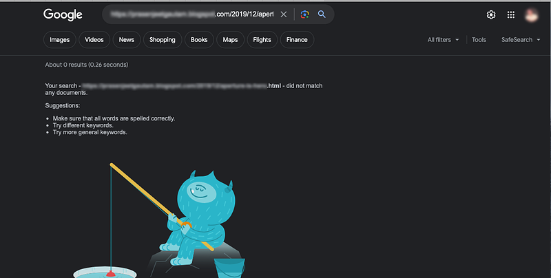551x278 pixels.
Task: Click 'Try different keywords.' suggestion text
Action: [83, 125]
